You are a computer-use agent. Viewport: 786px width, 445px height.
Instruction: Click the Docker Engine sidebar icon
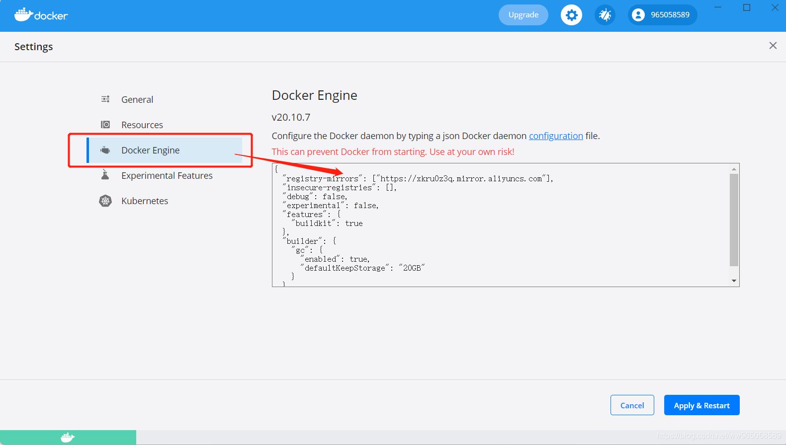pyautogui.click(x=105, y=150)
